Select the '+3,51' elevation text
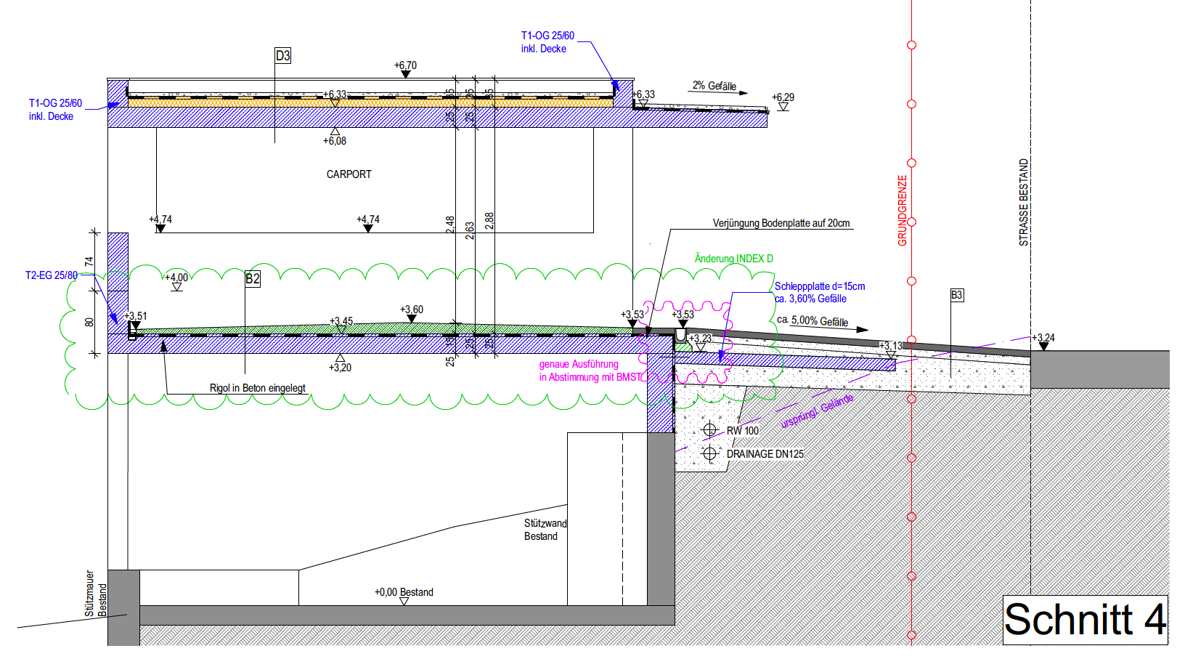This screenshot has width=1177, height=659. tap(136, 316)
